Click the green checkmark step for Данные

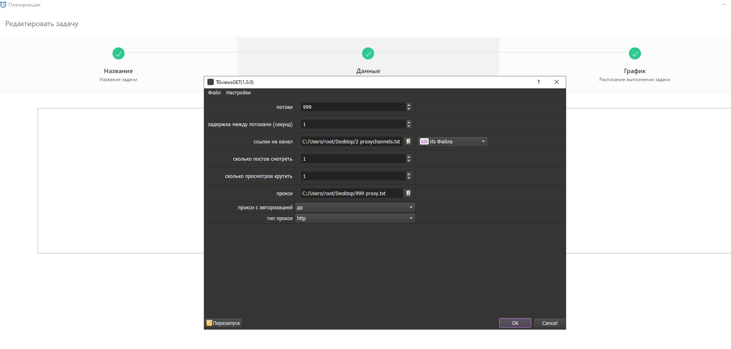click(x=368, y=53)
